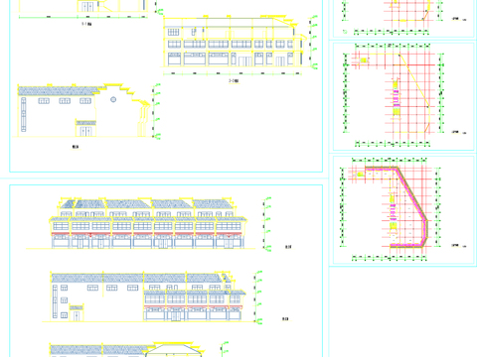Click the title label beside the second elevation
The width and height of the screenshot is (477, 357).
pyautogui.click(x=285, y=319)
